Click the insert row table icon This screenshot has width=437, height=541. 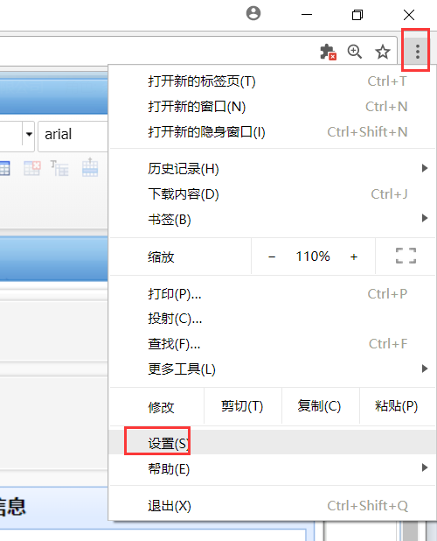click(90, 167)
